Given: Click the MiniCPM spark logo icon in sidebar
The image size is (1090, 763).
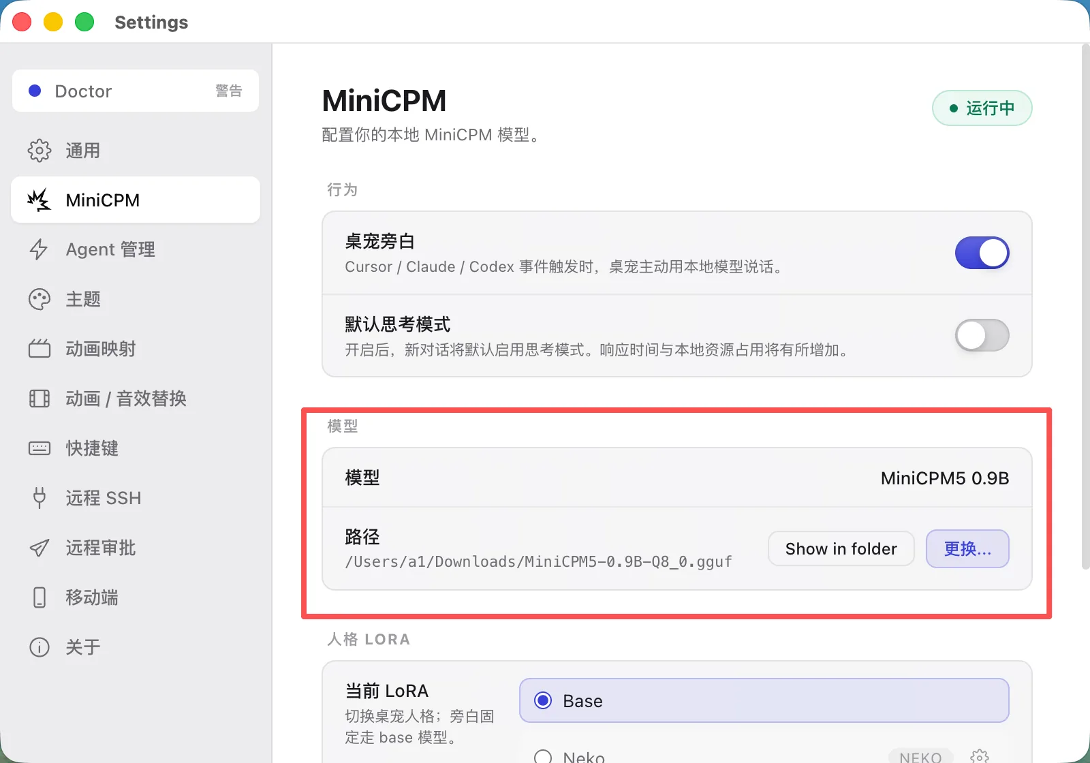Looking at the screenshot, I should [39, 200].
